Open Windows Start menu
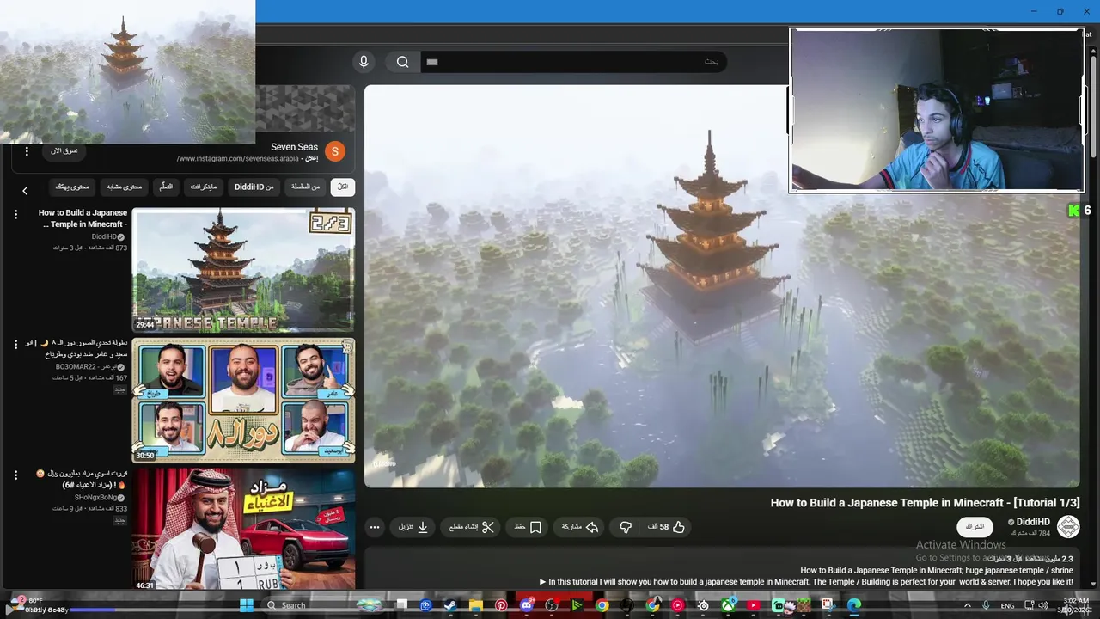1100x619 pixels. [x=246, y=605]
